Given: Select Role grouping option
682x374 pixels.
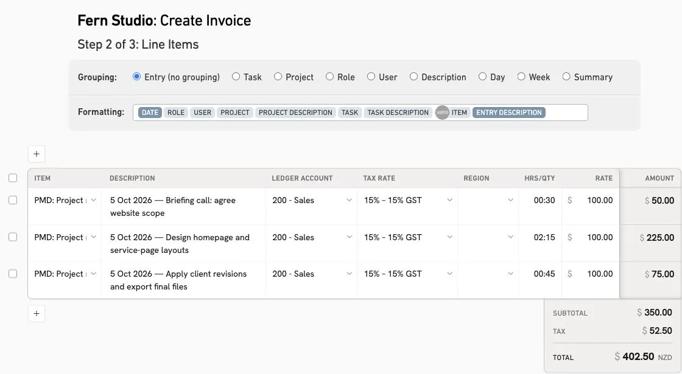Looking at the screenshot, I should tap(329, 77).
